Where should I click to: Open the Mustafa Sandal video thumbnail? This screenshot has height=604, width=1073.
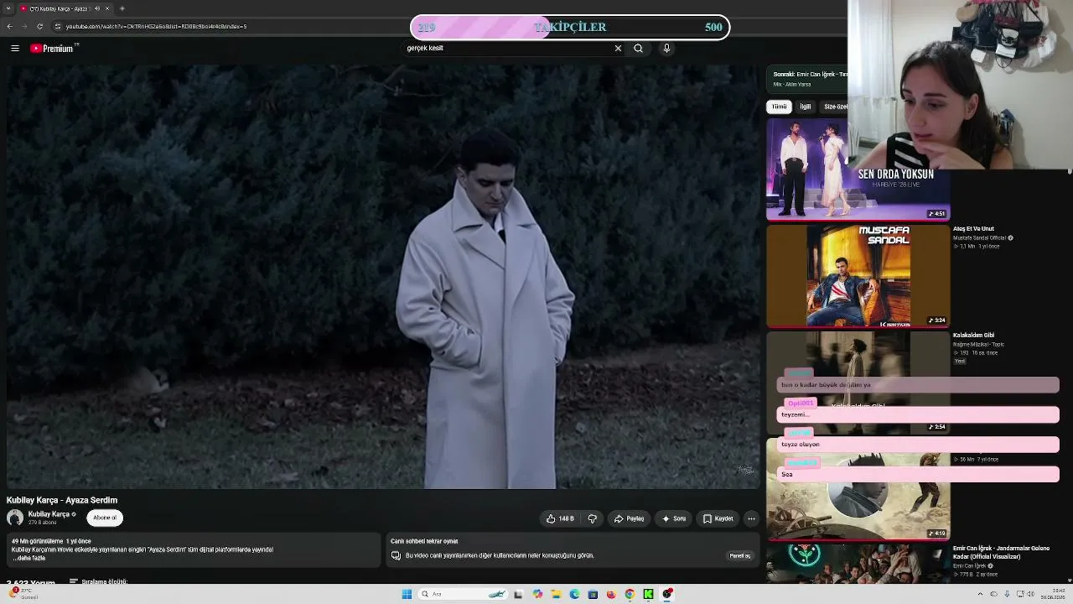pos(858,275)
